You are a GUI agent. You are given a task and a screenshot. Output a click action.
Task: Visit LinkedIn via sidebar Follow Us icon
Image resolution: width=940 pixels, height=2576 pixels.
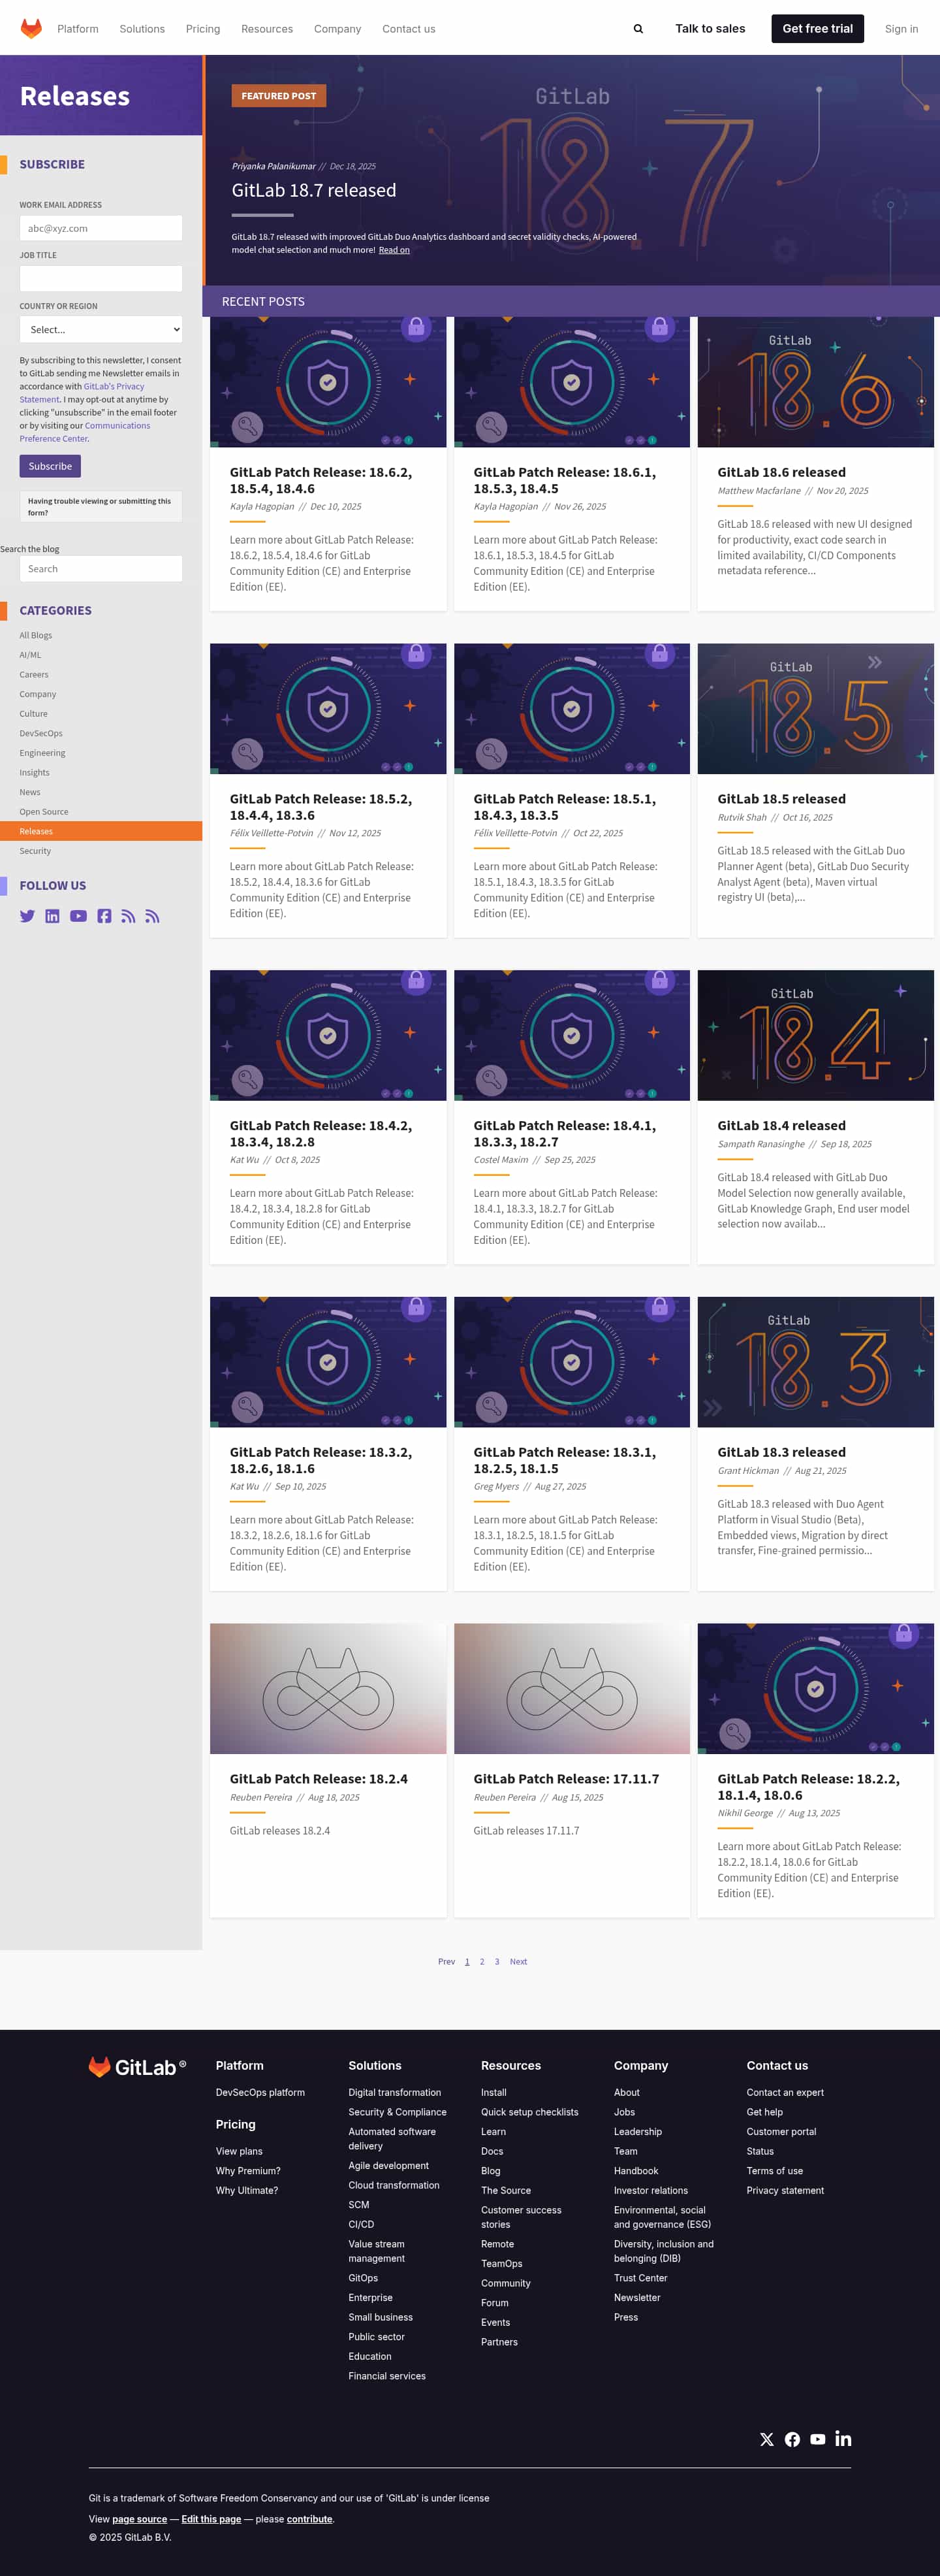[x=52, y=916]
